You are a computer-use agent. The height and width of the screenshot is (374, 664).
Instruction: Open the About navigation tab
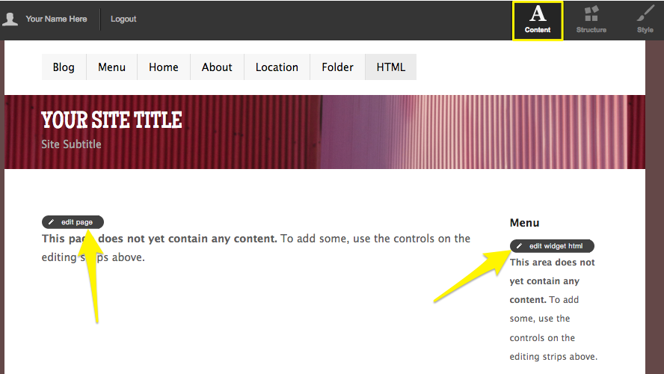(217, 67)
